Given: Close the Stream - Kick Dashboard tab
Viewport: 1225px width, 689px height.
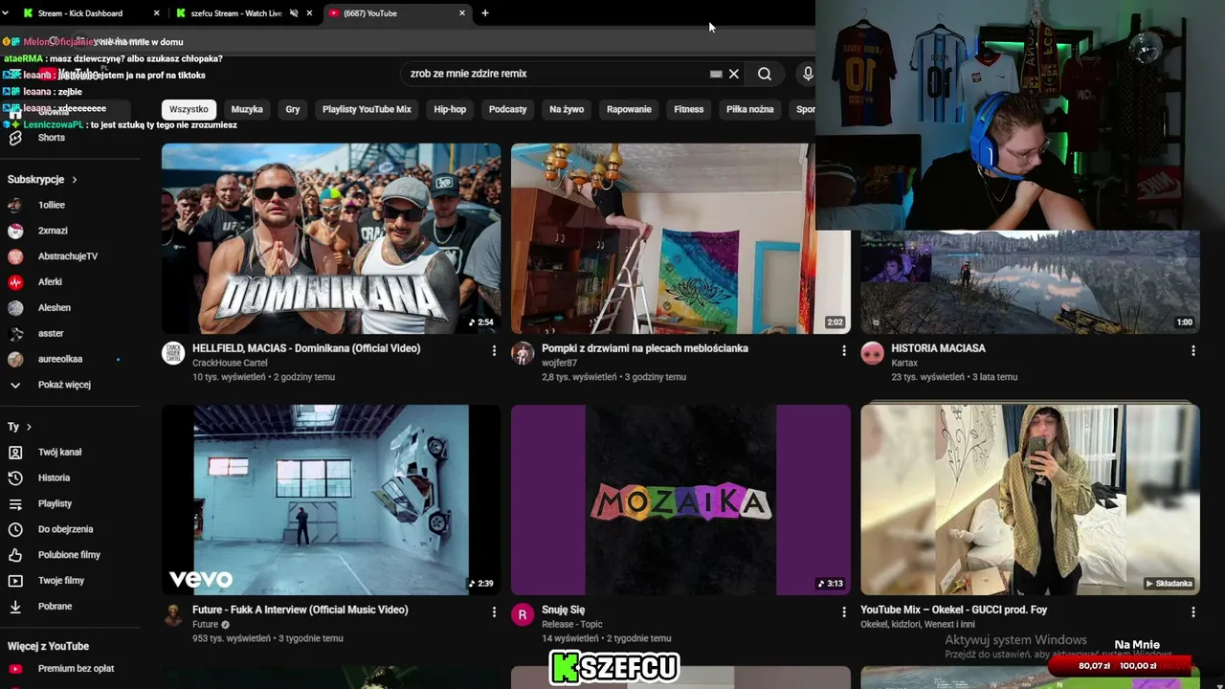Looking at the screenshot, I should (156, 13).
